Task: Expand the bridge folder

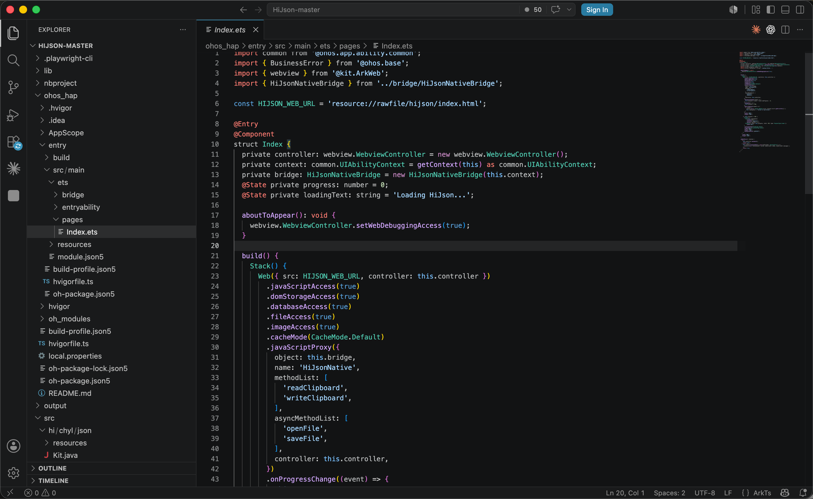Action: pyautogui.click(x=112, y=195)
